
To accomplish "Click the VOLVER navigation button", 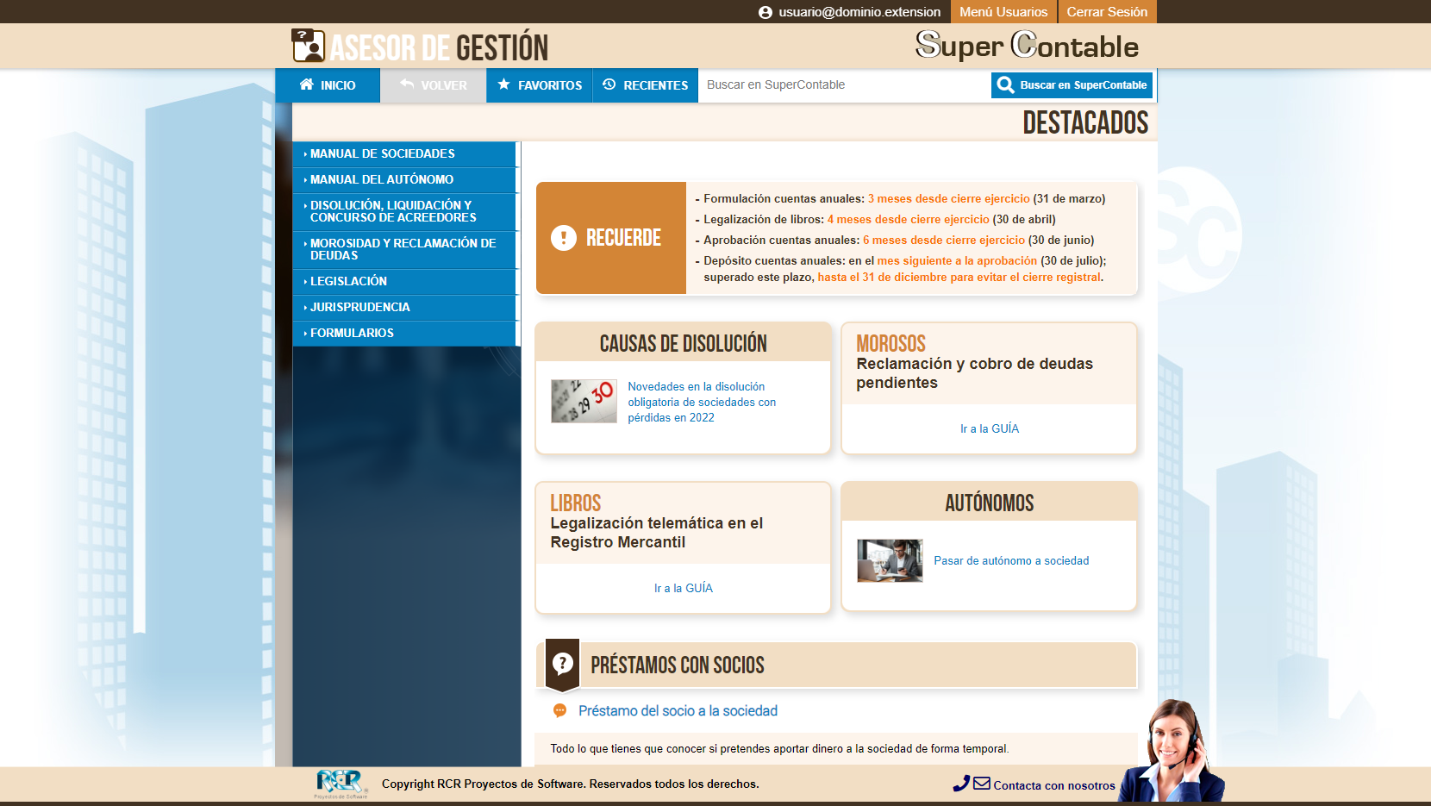I will tap(434, 85).
